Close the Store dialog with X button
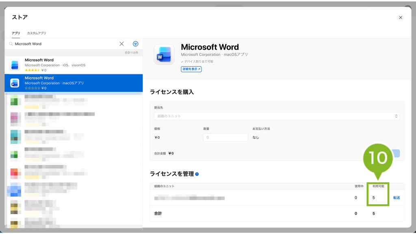 tap(400, 17)
